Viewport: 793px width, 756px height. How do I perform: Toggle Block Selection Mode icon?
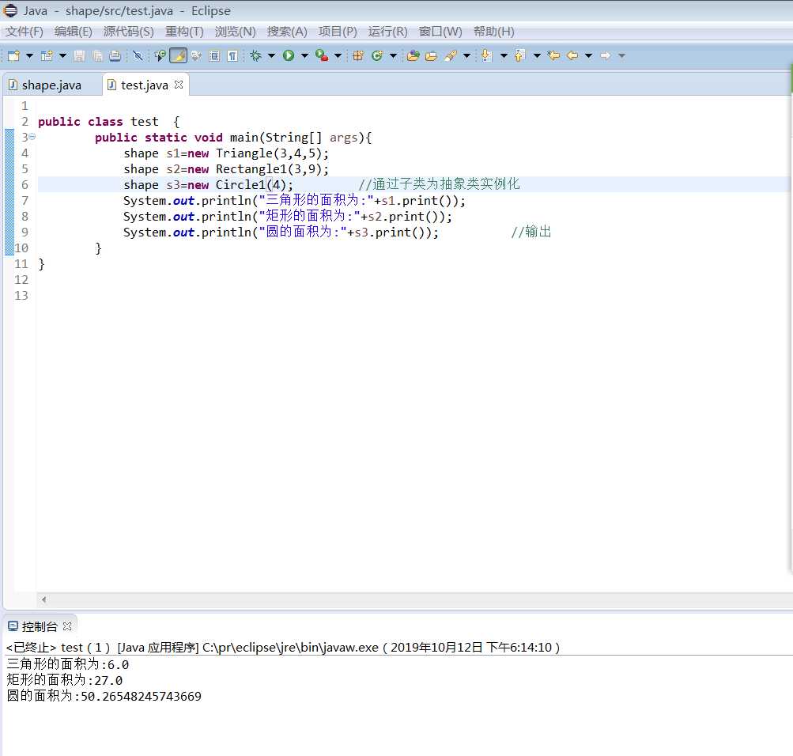(x=214, y=55)
